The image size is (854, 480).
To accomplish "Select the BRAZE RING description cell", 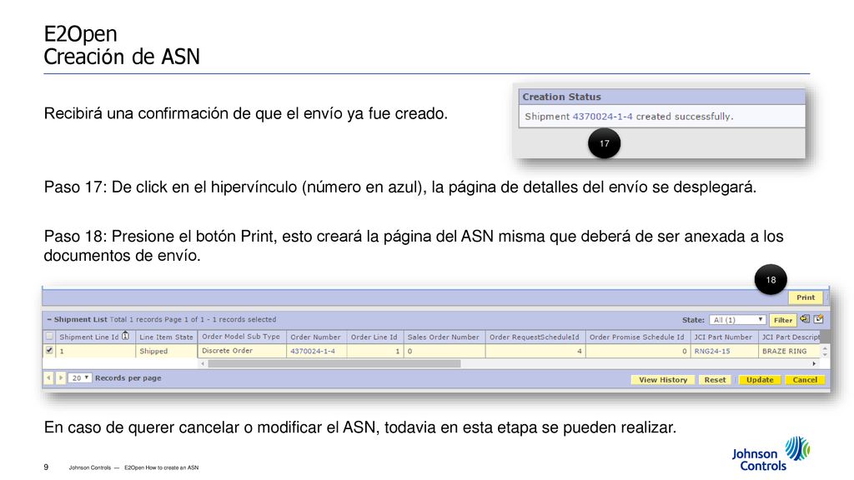I will click(x=789, y=351).
